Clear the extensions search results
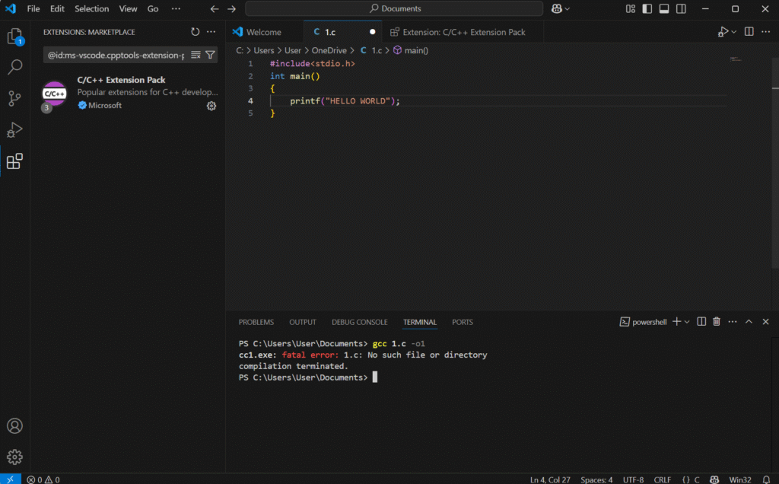The image size is (779, 484). [196, 55]
